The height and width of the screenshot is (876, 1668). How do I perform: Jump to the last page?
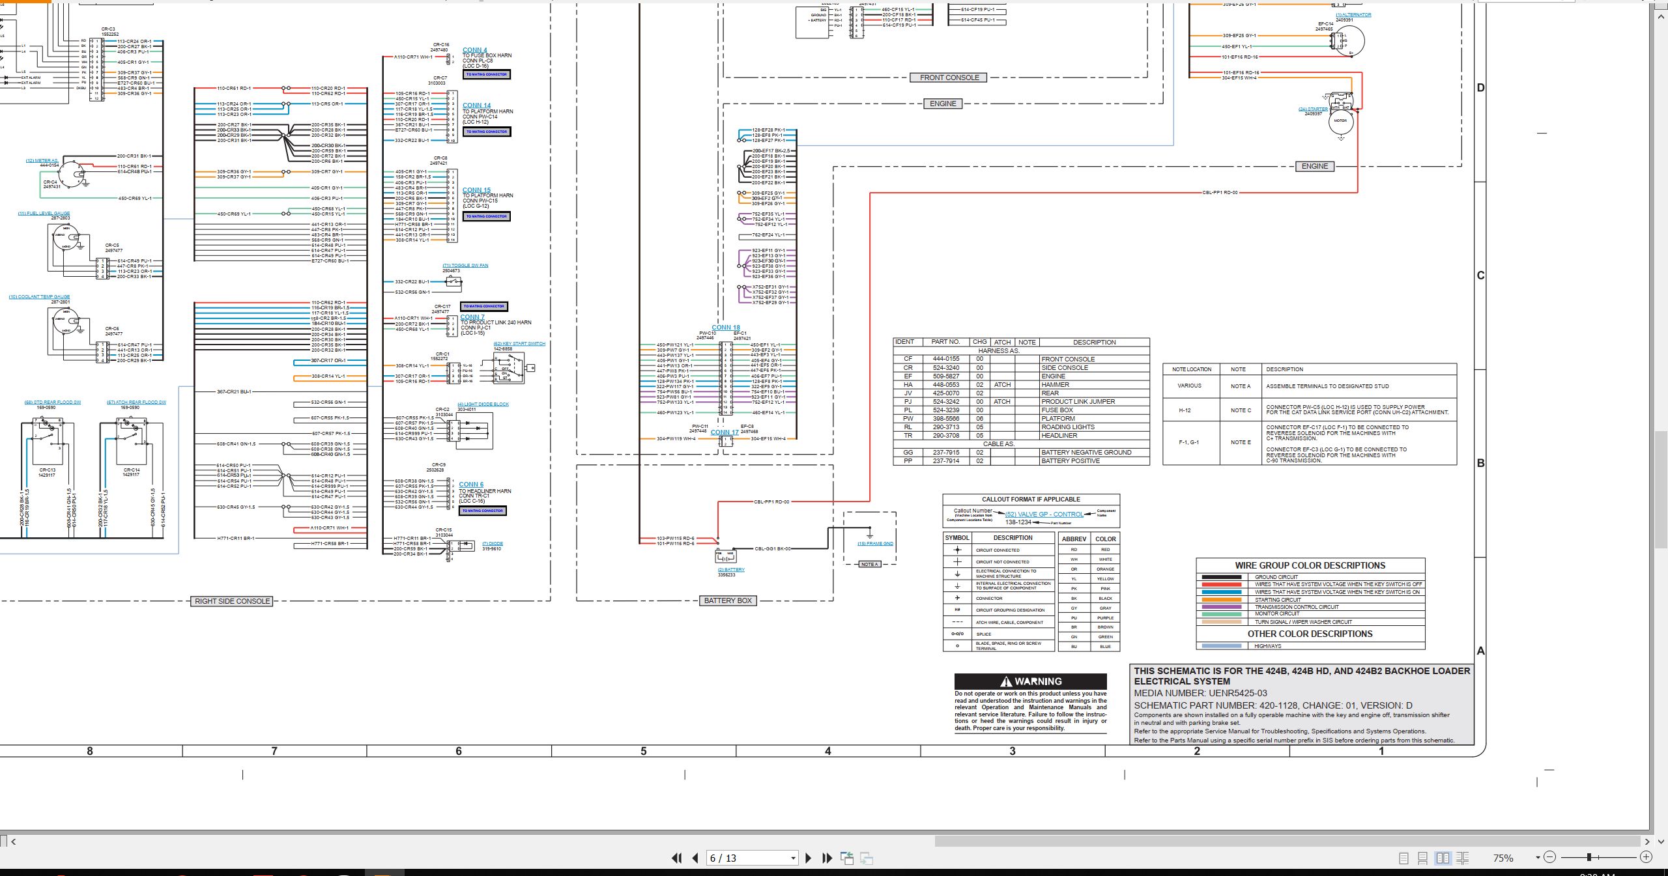pos(827,858)
